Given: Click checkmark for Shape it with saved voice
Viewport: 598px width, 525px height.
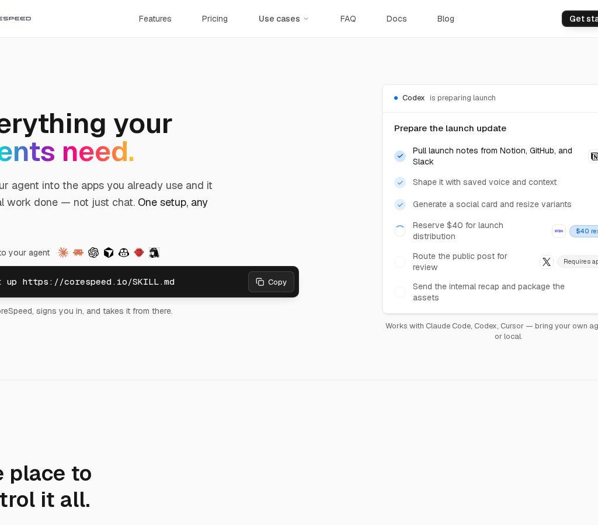Looking at the screenshot, I should (399, 183).
